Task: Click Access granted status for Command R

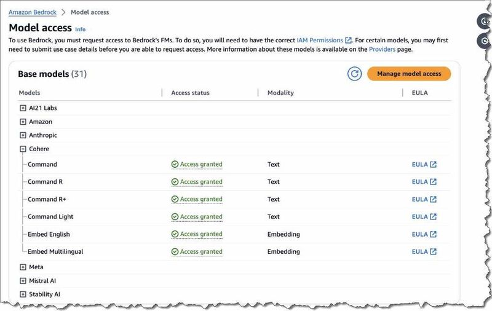Action: [x=197, y=182]
